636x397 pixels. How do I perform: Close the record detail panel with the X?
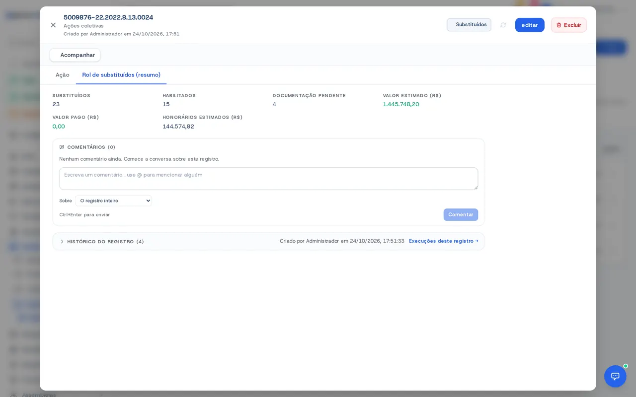53,25
